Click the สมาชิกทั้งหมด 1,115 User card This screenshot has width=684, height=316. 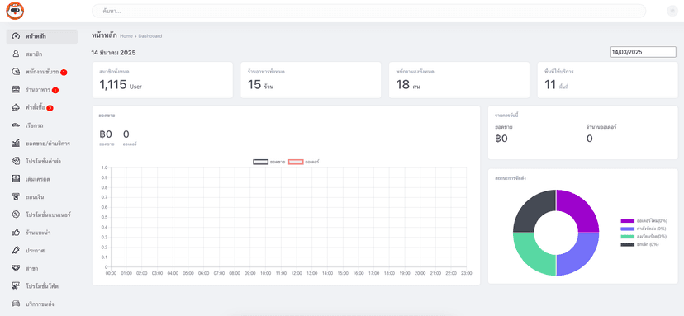click(162, 80)
